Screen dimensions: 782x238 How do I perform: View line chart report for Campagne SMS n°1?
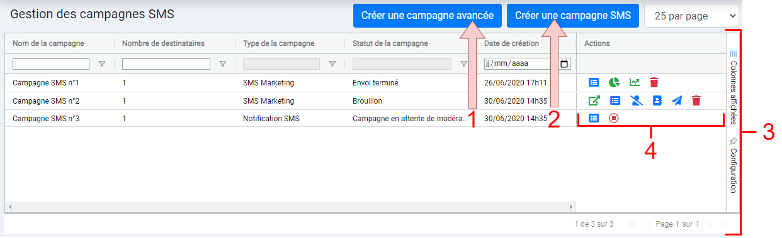[x=635, y=82]
